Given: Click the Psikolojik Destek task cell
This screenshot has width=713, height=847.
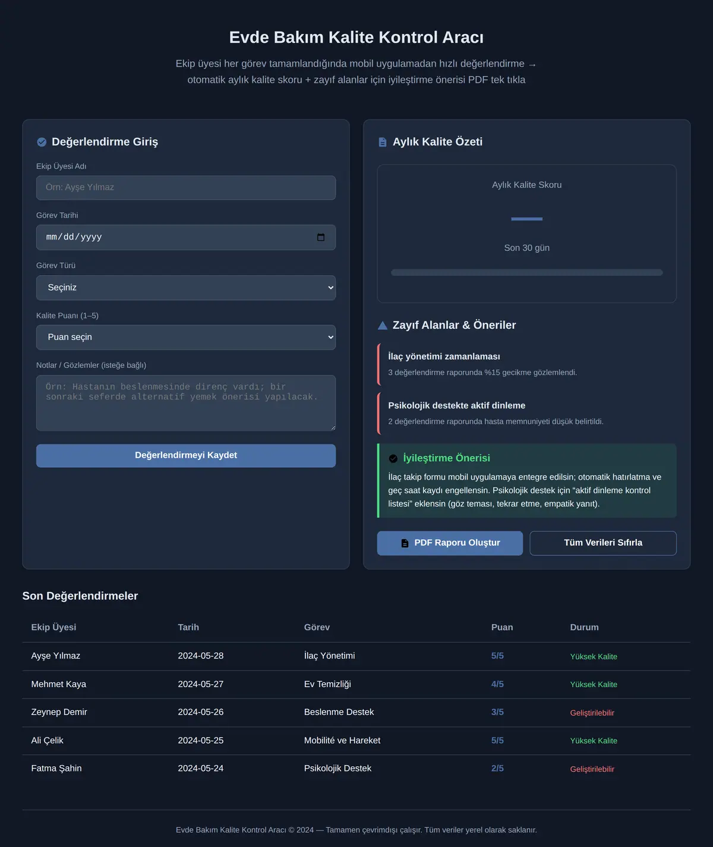Looking at the screenshot, I should click(337, 769).
